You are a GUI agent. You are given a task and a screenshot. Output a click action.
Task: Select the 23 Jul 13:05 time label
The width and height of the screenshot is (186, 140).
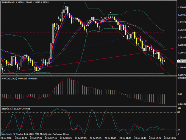170,138
